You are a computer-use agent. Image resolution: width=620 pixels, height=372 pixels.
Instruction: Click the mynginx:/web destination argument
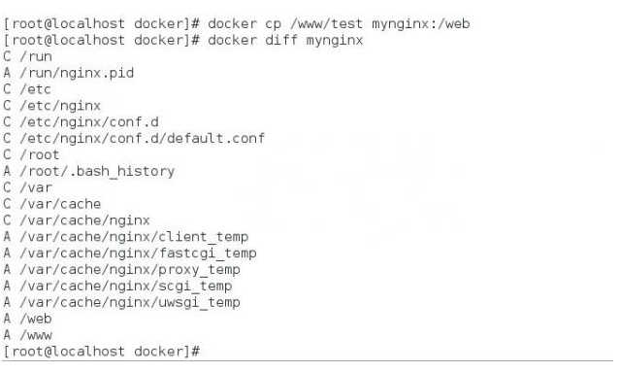click(421, 24)
